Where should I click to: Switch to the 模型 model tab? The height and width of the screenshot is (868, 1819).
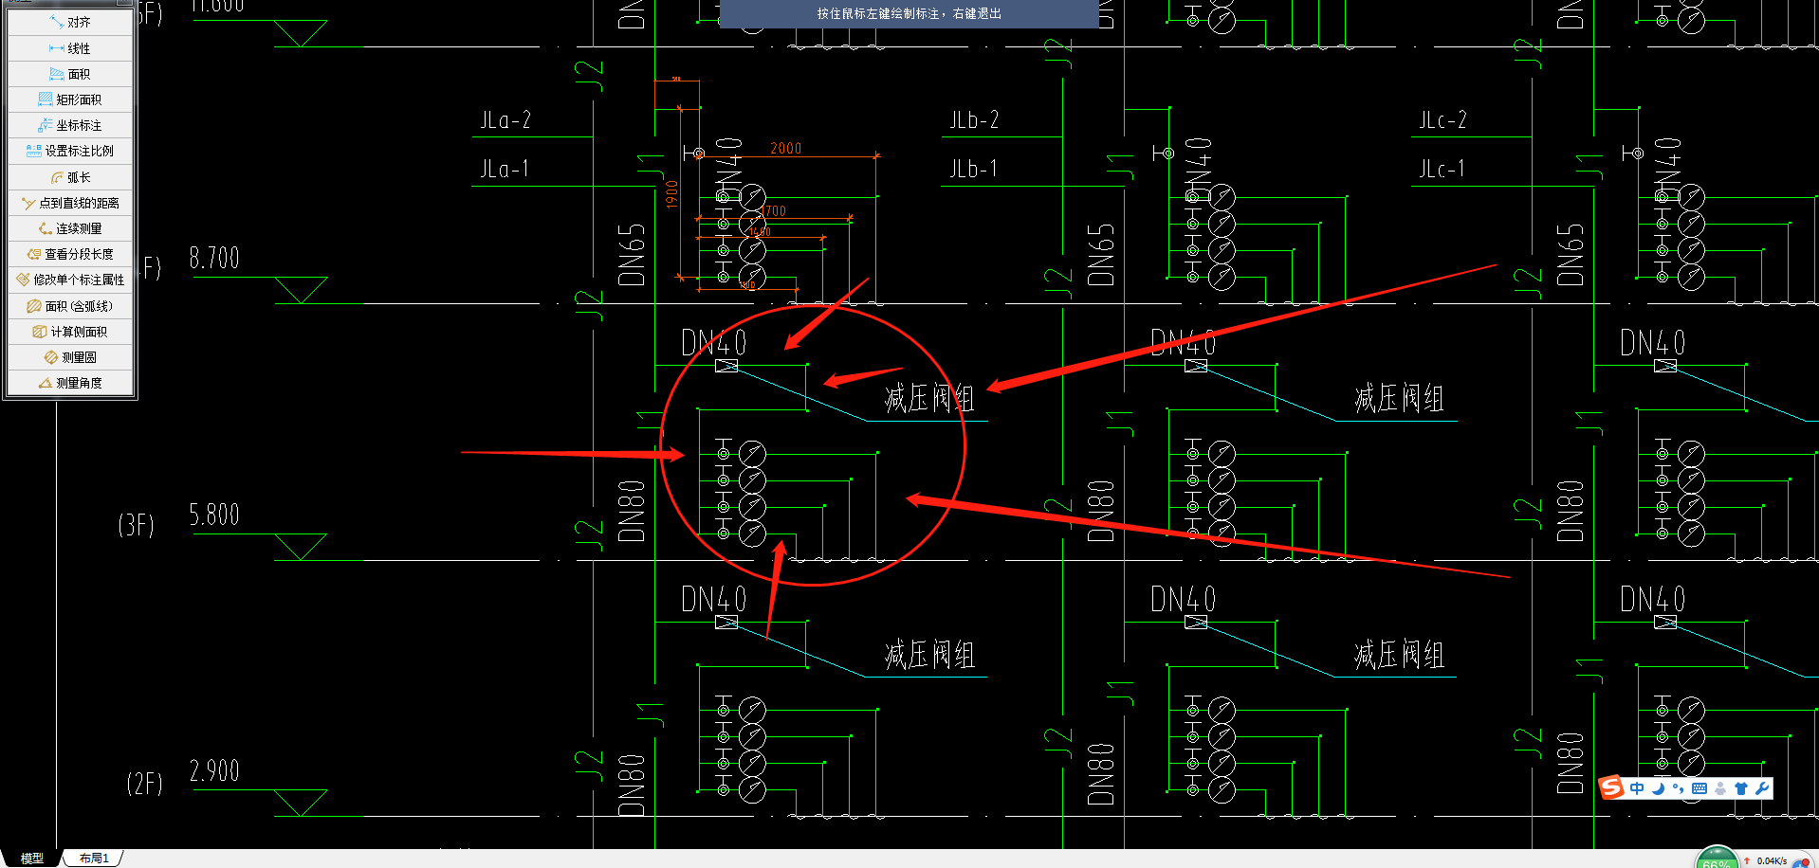(x=32, y=859)
